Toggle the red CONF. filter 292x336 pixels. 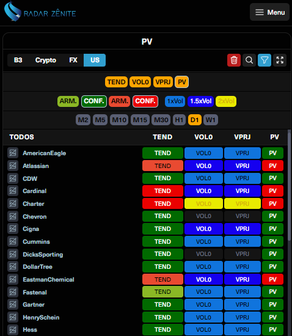pos(145,101)
